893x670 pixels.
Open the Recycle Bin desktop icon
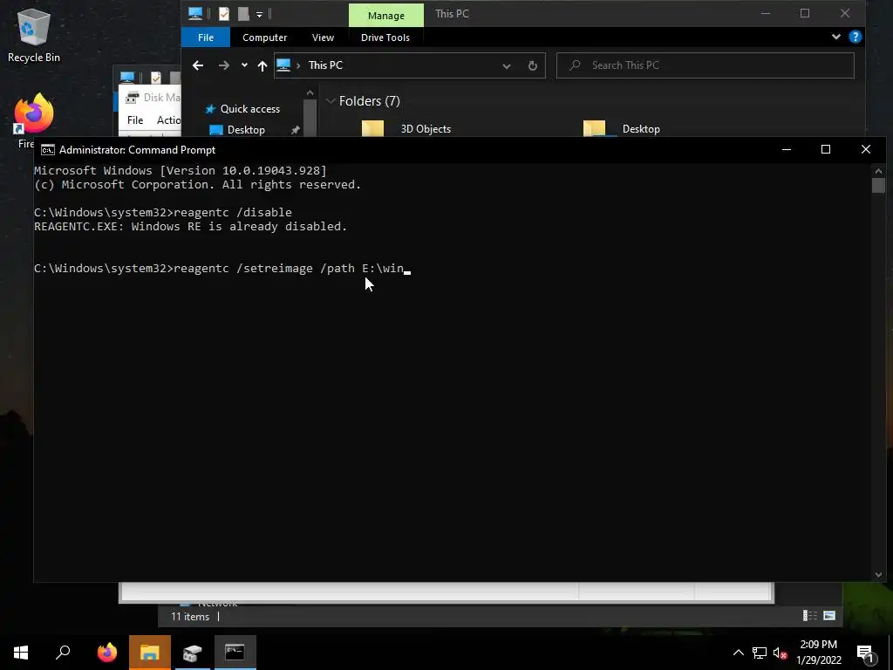[34, 34]
